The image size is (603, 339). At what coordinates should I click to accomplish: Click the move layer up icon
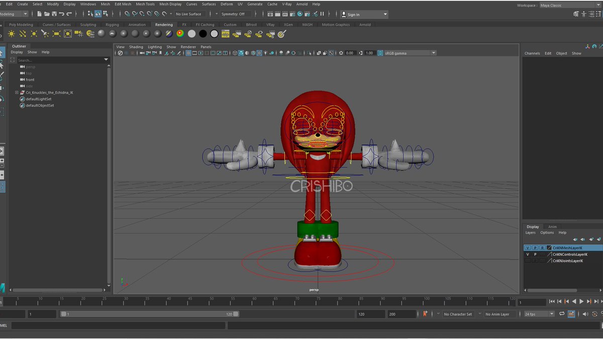pos(575,239)
